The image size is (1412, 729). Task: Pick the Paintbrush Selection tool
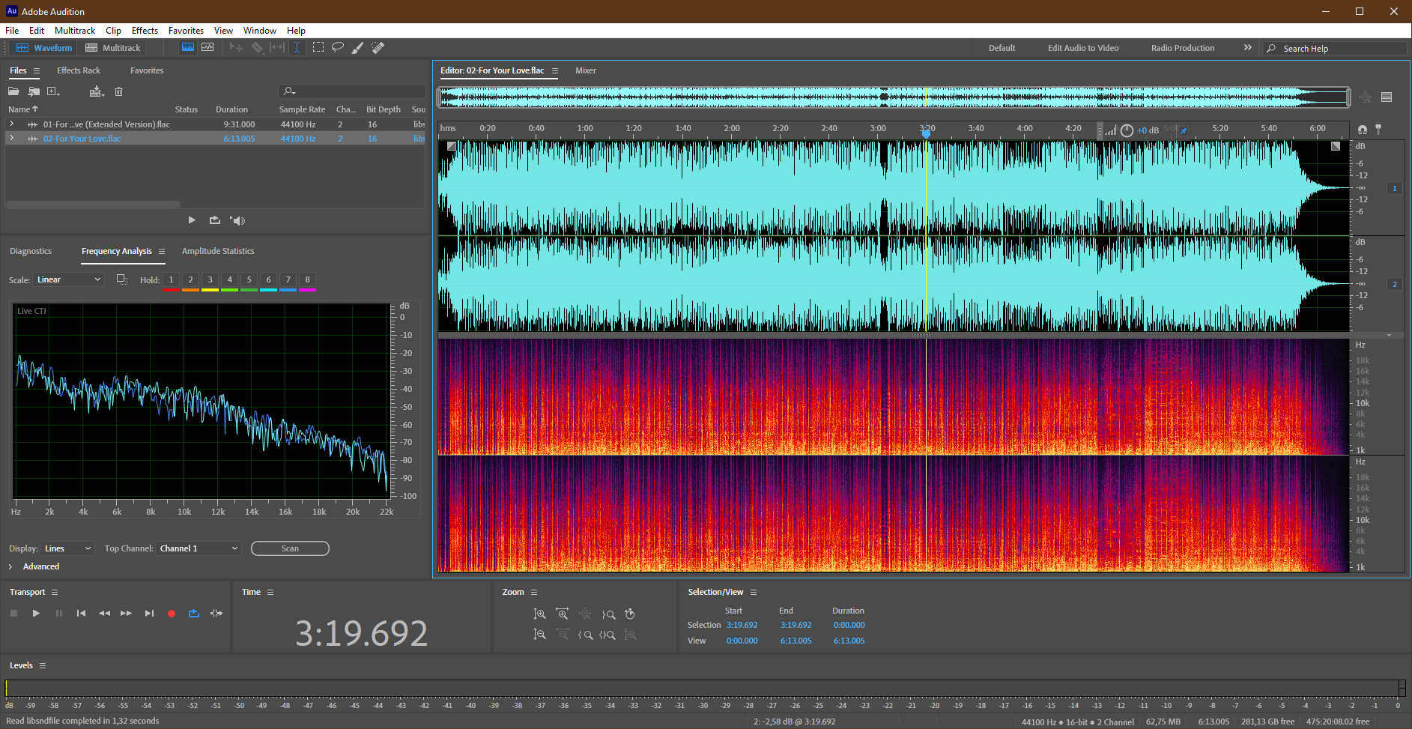coord(358,47)
